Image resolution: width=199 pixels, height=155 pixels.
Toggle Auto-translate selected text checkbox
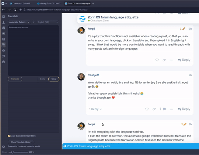[9, 136]
